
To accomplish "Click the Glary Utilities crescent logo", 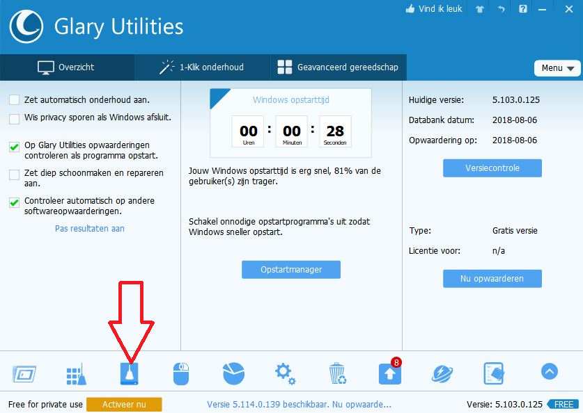I will (26, 26).
